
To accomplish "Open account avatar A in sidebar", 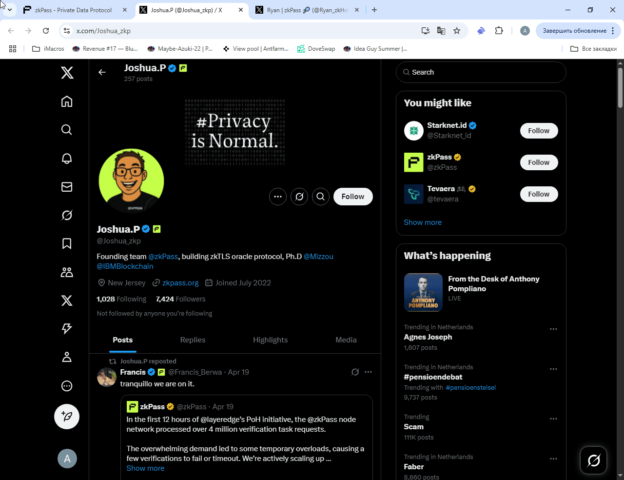I will pyautogui.click(x=67, y=459).
